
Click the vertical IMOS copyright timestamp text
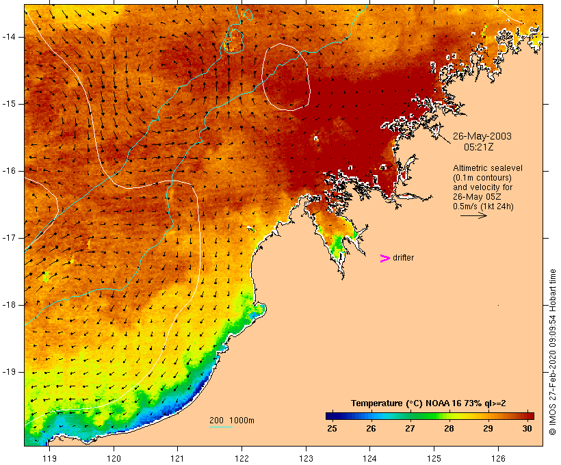[x=552, y=352]
